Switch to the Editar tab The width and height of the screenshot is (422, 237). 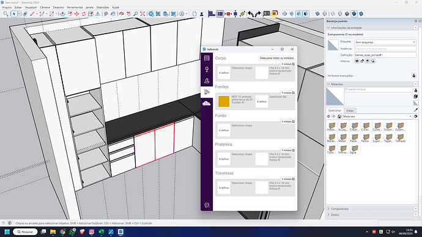click(x=350, y=111)
